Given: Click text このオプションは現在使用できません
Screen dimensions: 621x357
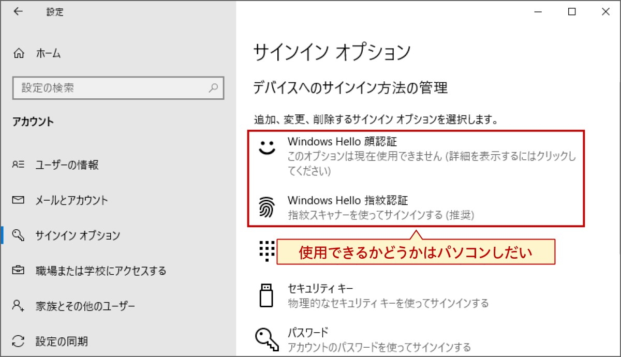Looking at the screenshot, I should (x=364, y=156).
